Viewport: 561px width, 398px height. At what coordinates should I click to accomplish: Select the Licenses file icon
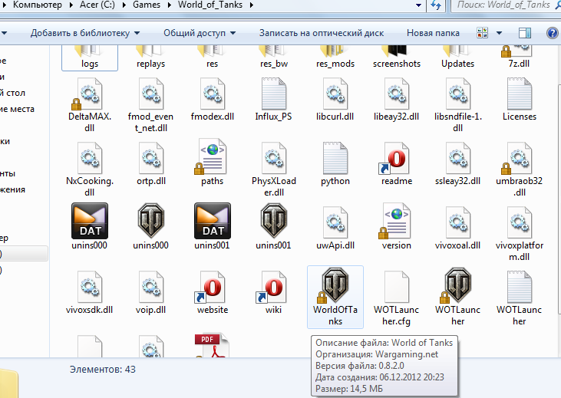pos(519,94)
